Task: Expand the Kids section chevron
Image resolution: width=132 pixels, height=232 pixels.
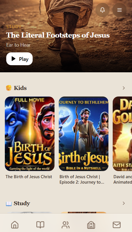Action: click(123, 88)
